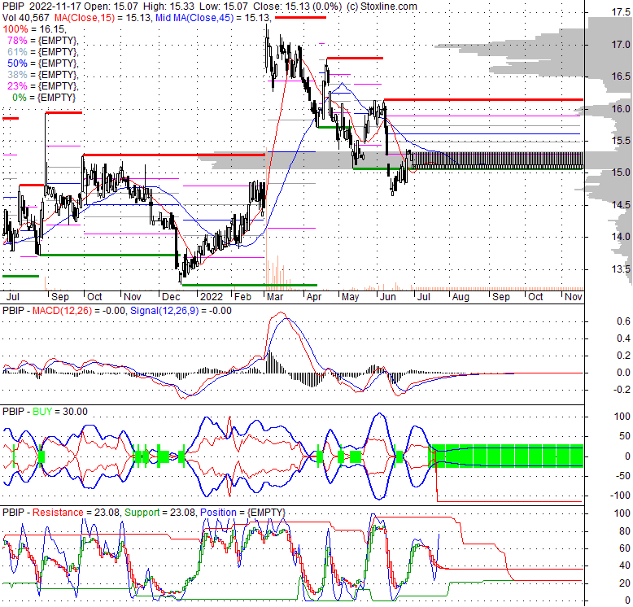Click the March MACD peak
Viewport: 633px width, 607px height.
(281, 312)
